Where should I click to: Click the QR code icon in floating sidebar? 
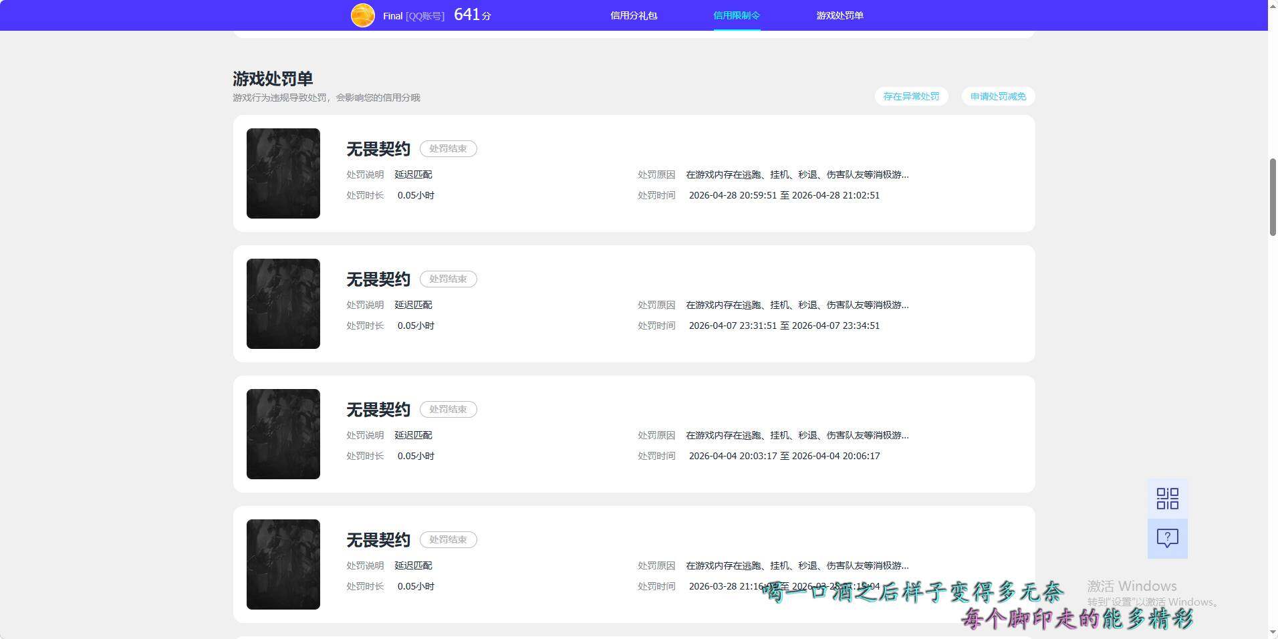pos(1167,498)
